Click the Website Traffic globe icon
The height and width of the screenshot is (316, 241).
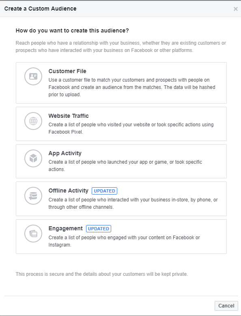coord(33,121)
